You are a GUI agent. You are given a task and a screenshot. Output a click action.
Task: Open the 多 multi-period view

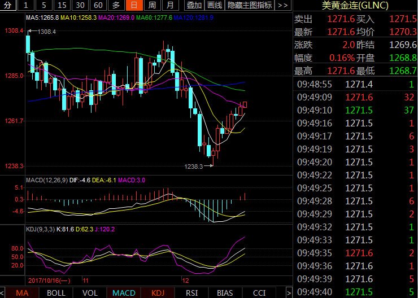[x=116, y=5]
